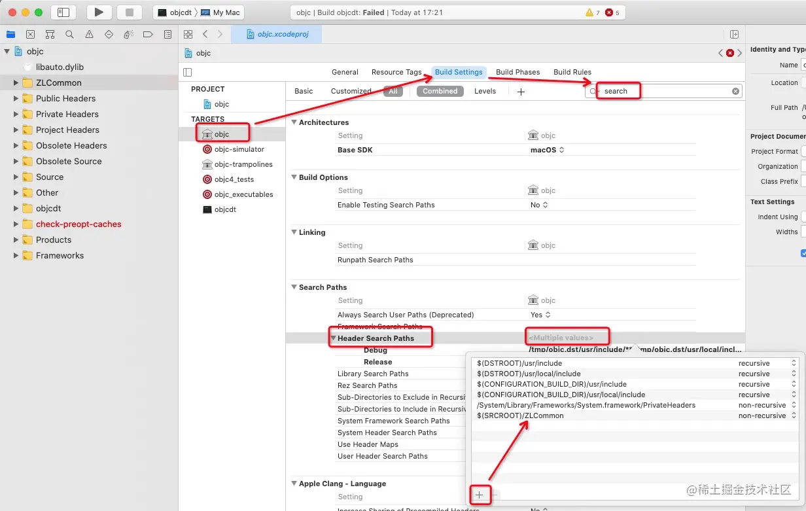The image size is (806, 511).
Task: Select libauto.dylib in navigator
Action: point(60,67)
